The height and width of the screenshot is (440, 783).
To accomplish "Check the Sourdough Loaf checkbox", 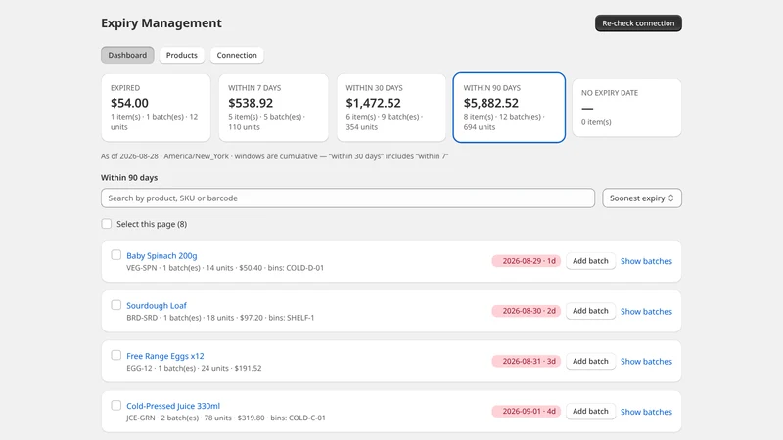I will [x=115, y=305].
